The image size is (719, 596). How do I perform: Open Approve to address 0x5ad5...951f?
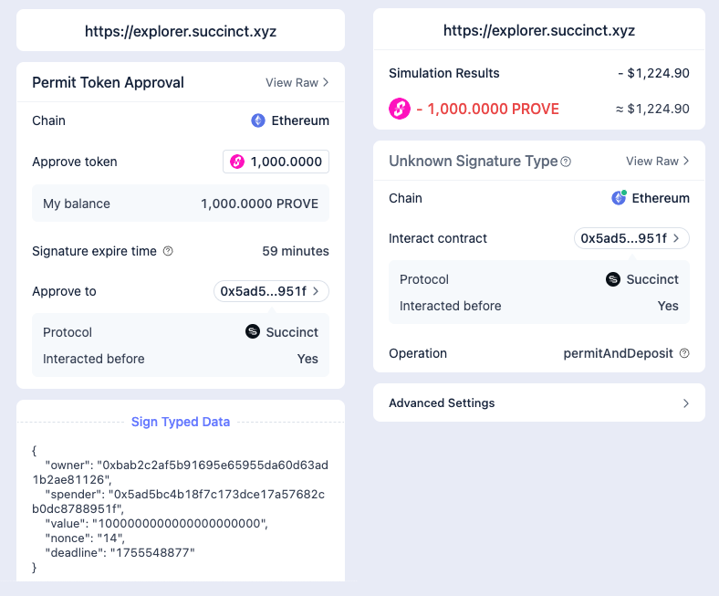pyautogui.click(x=271, y=291)
